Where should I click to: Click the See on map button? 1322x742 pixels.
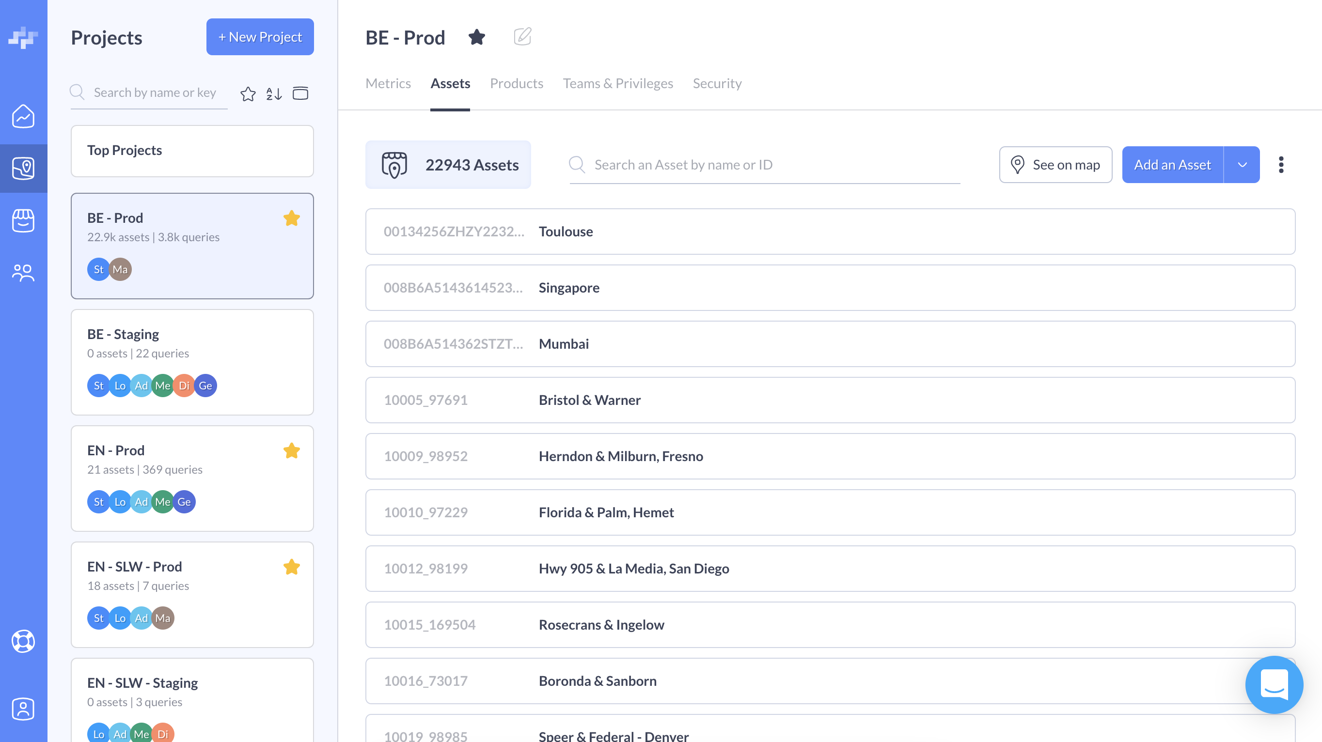pos(1055,165)
